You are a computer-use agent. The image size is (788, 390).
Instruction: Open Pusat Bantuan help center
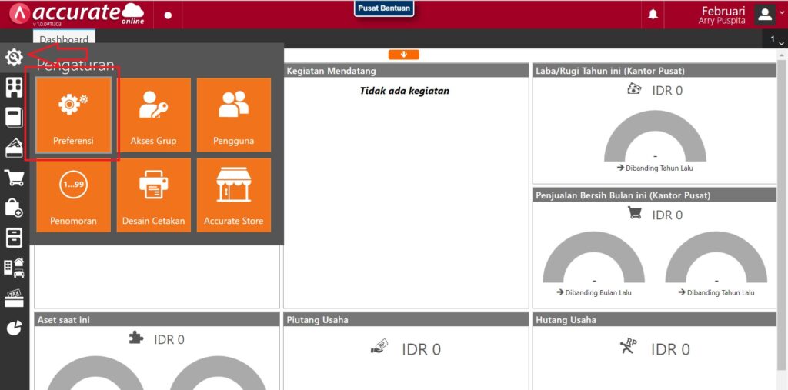click(x=384, y=8)
